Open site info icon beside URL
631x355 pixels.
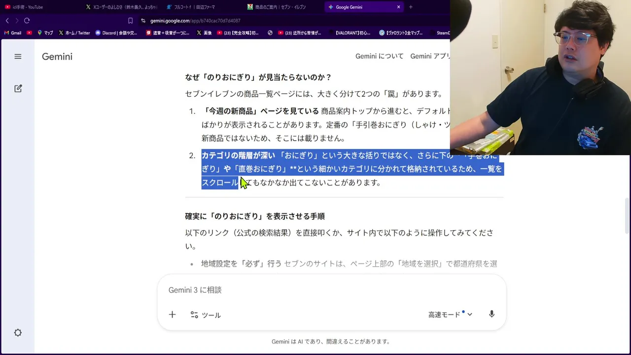(143, 21)
